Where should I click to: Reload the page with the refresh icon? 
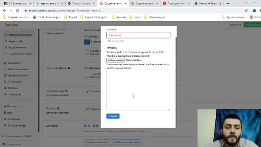coord(18,11)
